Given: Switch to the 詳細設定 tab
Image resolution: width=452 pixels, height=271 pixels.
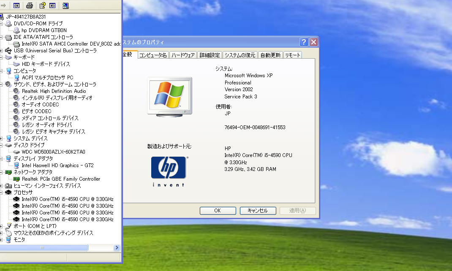Looking at the screenshot, I should 210,55.
